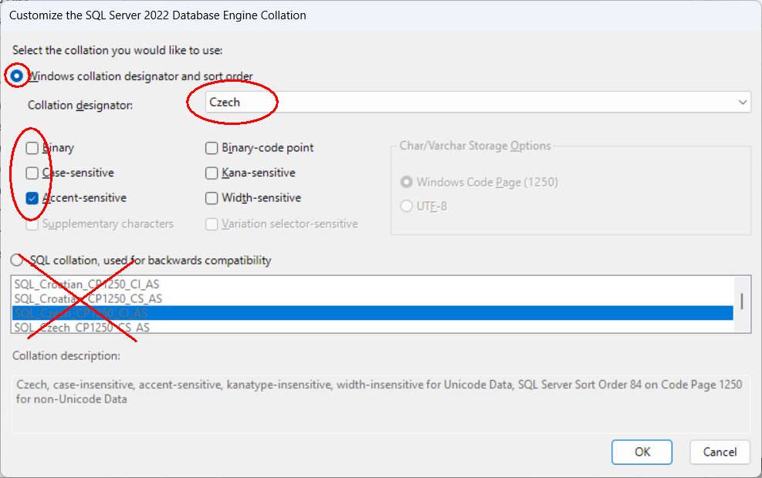This screenshot has height=478, width=762.
Task: Enable Binary-code point checkbox
Action: [x=212, y=147]
